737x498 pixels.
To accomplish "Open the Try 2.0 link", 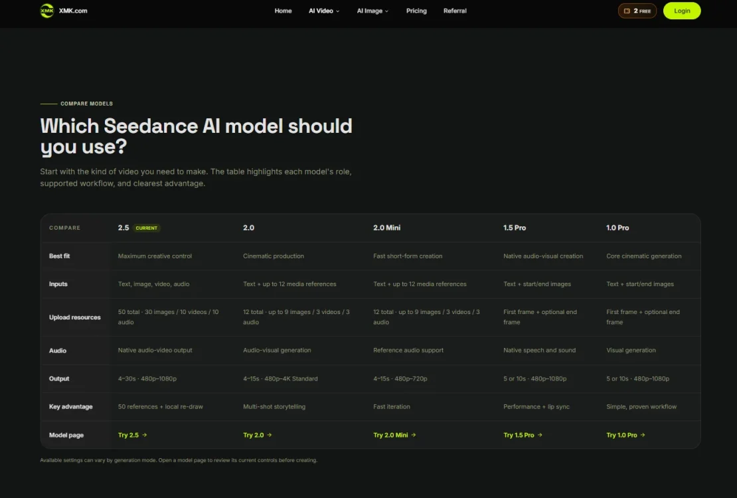I will click(258, 435).
